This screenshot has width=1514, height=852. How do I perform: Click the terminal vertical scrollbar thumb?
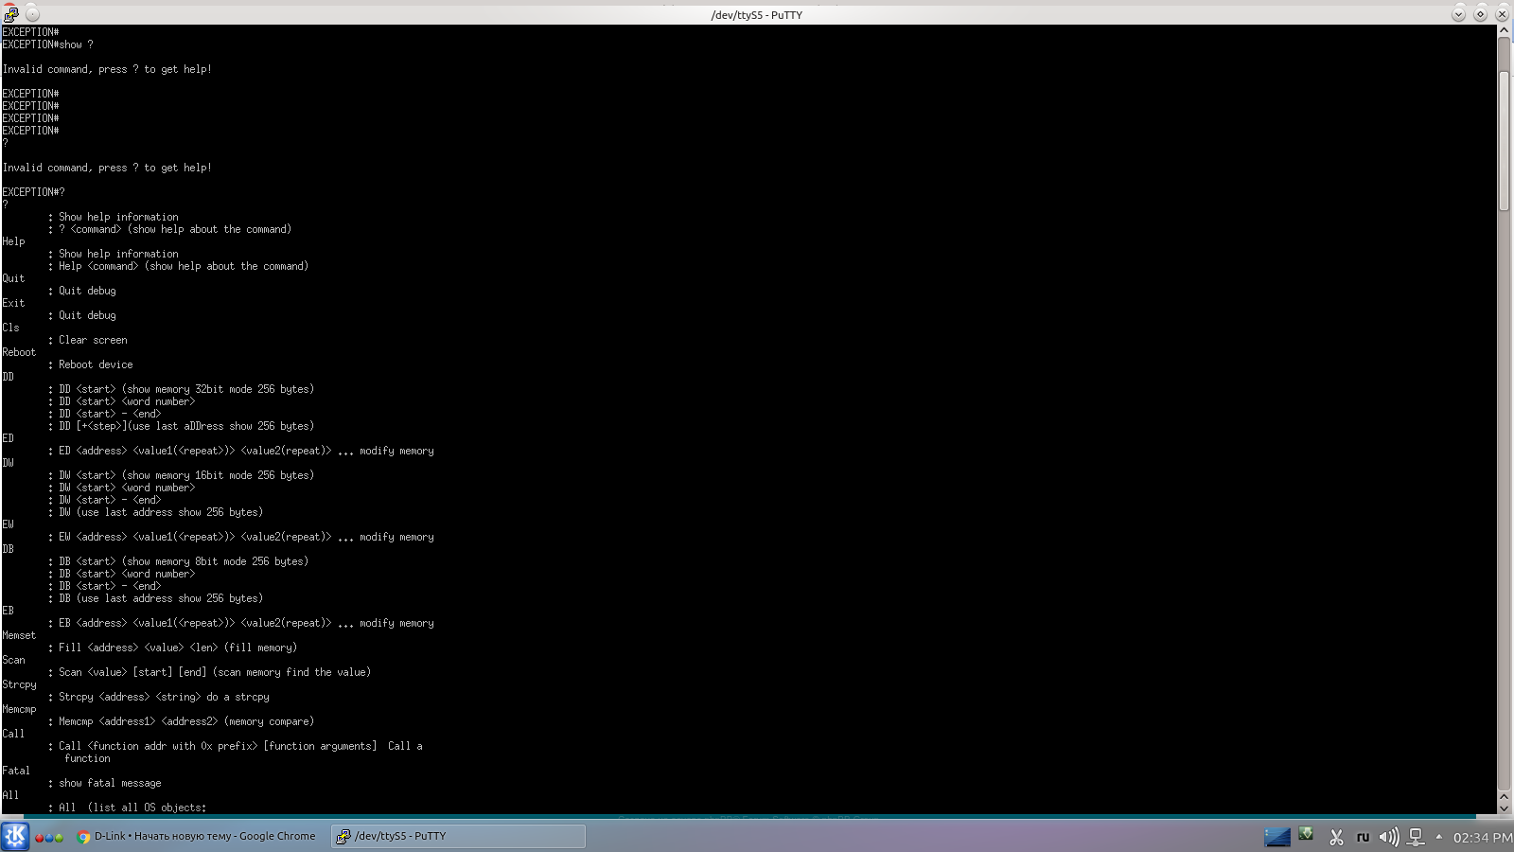click(1504, 140)
